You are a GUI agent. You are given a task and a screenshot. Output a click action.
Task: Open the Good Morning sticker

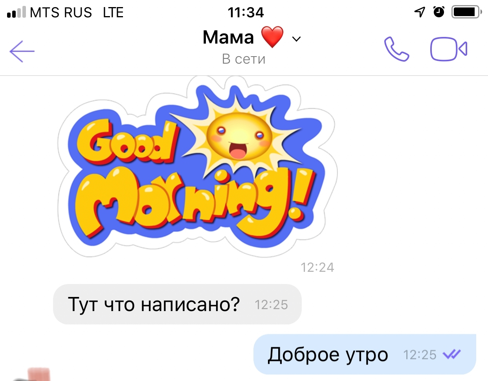197,167
